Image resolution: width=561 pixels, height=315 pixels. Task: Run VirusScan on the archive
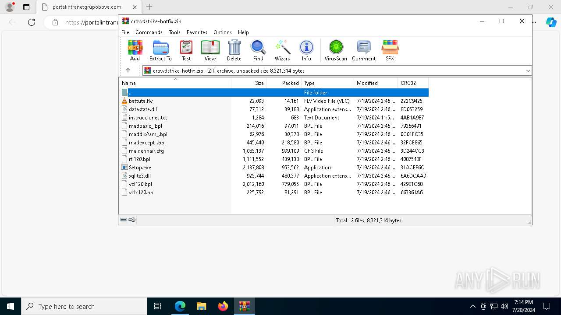coord(336,50)
